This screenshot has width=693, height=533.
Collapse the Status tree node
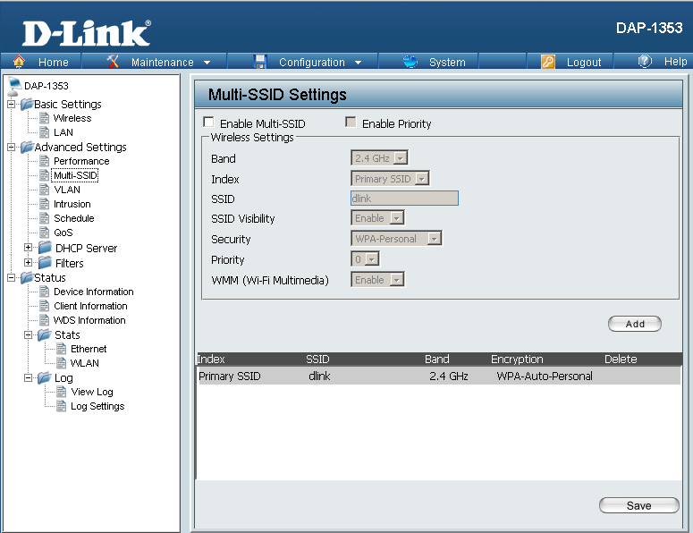tap(11, 277)
